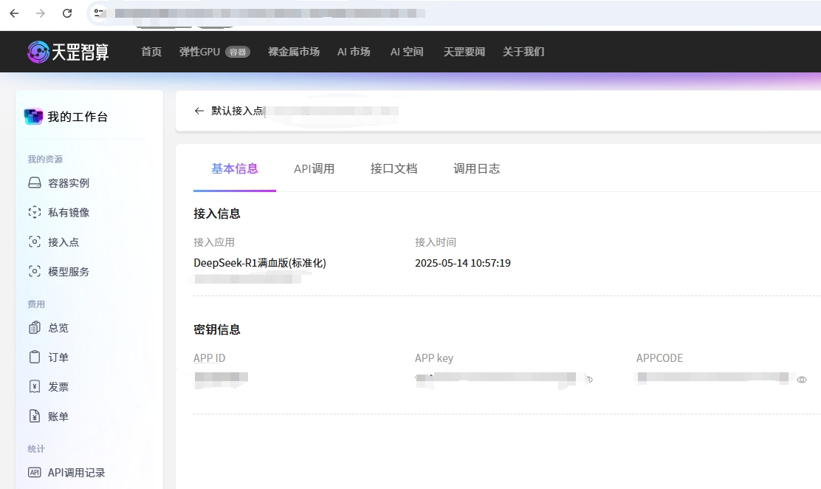Viewport: 821px width, 489px height.
Task: Click the eye icon beside APPCODE
Action: coord(802,379)
